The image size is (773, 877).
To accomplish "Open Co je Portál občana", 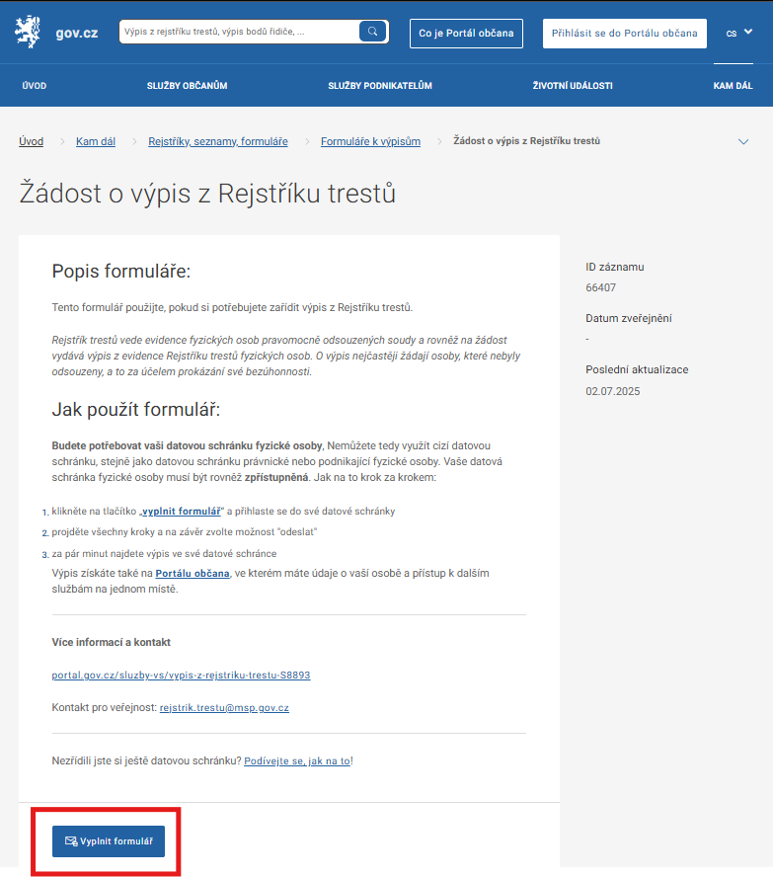I will tap(466, 34).
